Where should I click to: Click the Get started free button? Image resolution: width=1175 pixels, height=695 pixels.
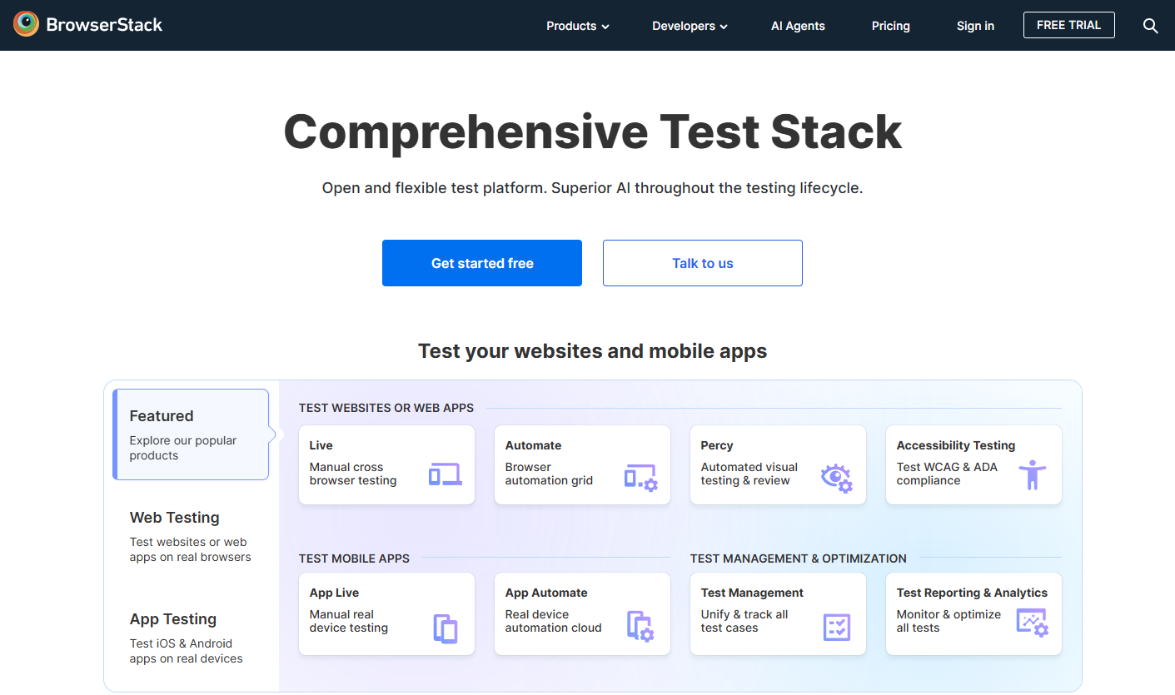pyautogui.click(x=482, y=263)
